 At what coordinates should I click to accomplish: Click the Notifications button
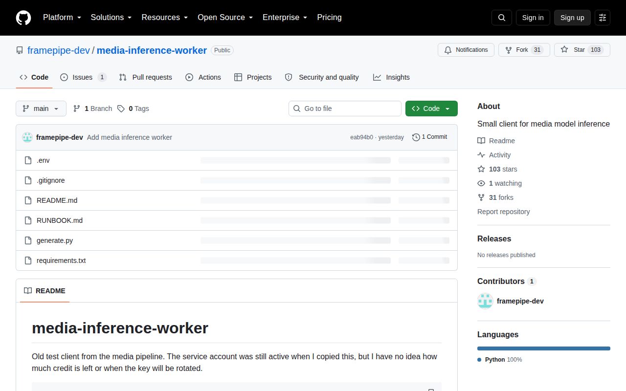(466, 50)
